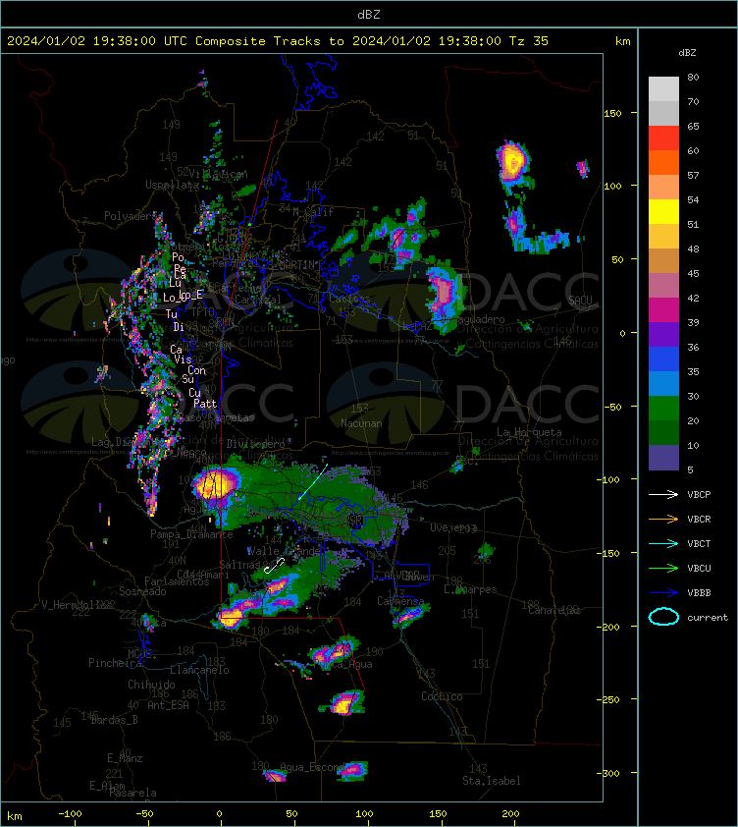Click the legend scale value '65'
Viewport: 738px width, 827px height.
coord(693,126)
